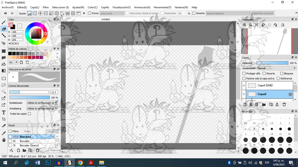This screenshot has height=167, width=298.
Task: Open the Combinación blend mode dropdown
Action: tap(276, 68)
